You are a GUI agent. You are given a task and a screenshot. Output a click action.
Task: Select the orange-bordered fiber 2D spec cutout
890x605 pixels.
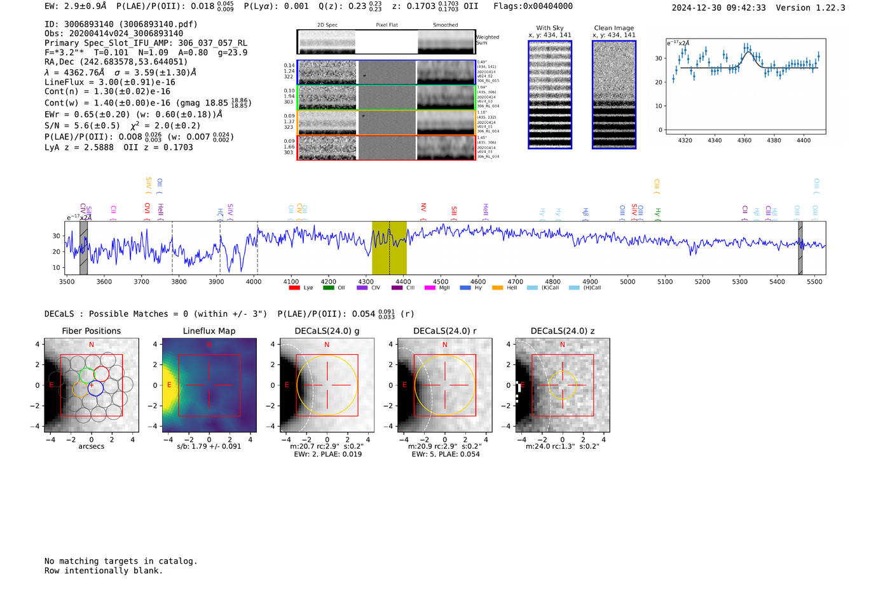point(327,123)
